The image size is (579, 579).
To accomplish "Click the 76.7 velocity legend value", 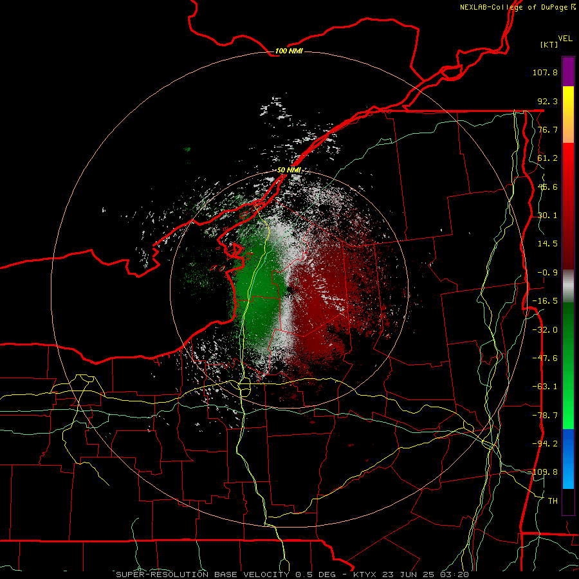I will pos(547,129).
